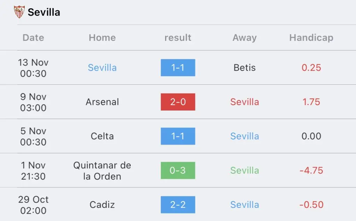356x221 pixels.
Task: Click the -4.75 handicap value
Action: click(311, 170)
